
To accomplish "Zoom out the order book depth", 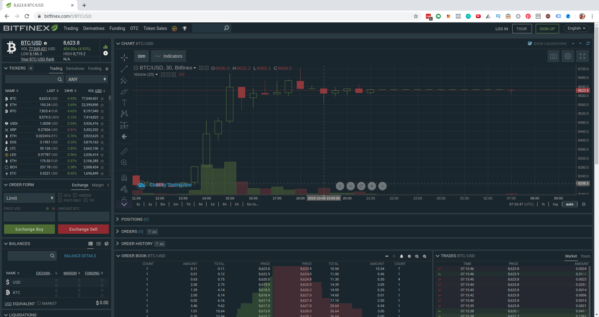I will pyautogui.click(x=417, y=256).
